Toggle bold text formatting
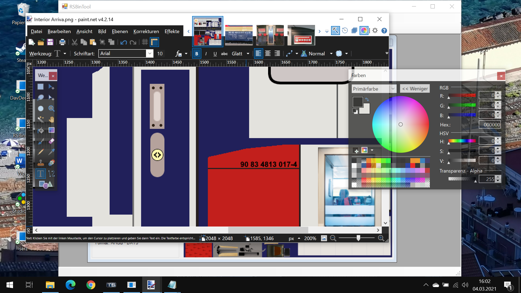The width and height of the screenshot is (521, 293). (x=196, y=54)
